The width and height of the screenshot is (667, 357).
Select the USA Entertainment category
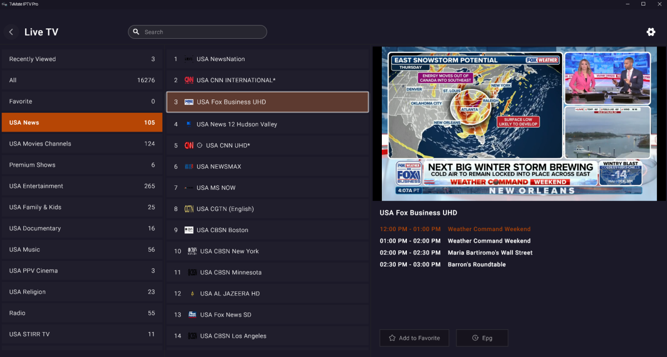click(x=82, y=186)
